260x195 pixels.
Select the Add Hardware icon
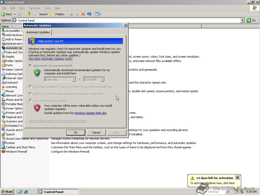click(x=4, y=35)
